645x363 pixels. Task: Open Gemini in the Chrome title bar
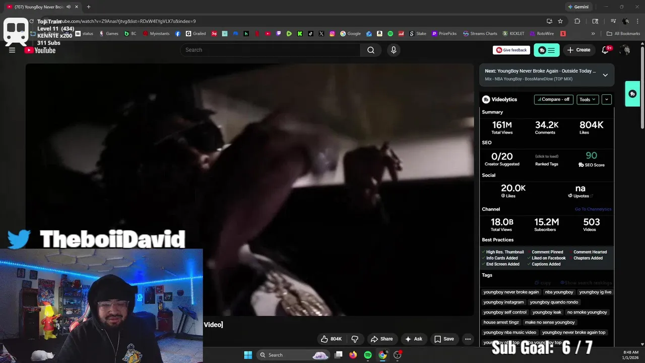[578, 7]
